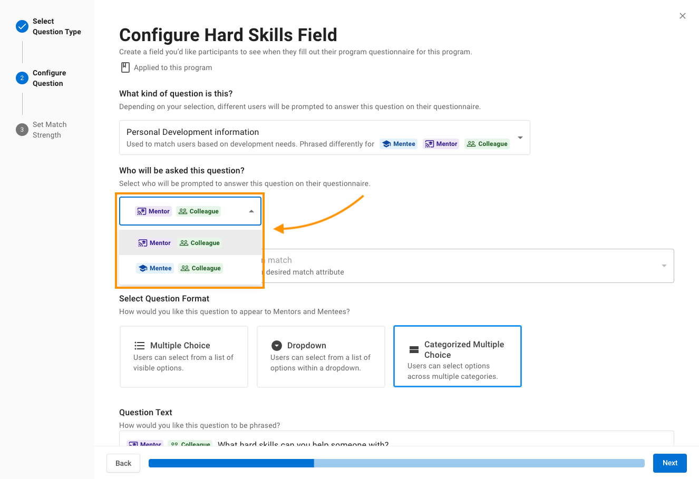Viewport: 699px width, 479px height.
Task: Click the Categorized Multiple Choice icon
Action: tap(414, 350)
